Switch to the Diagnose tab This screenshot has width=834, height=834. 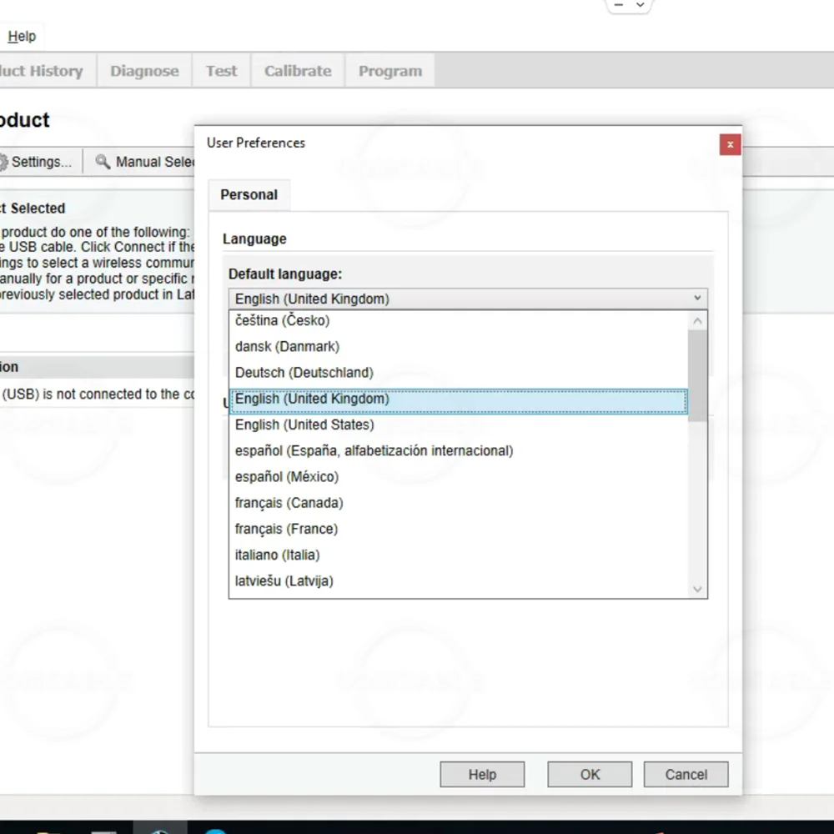point(144,71)
